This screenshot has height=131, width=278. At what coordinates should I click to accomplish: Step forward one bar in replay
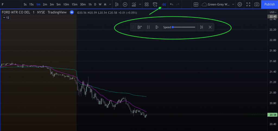[x=157, y=27]
